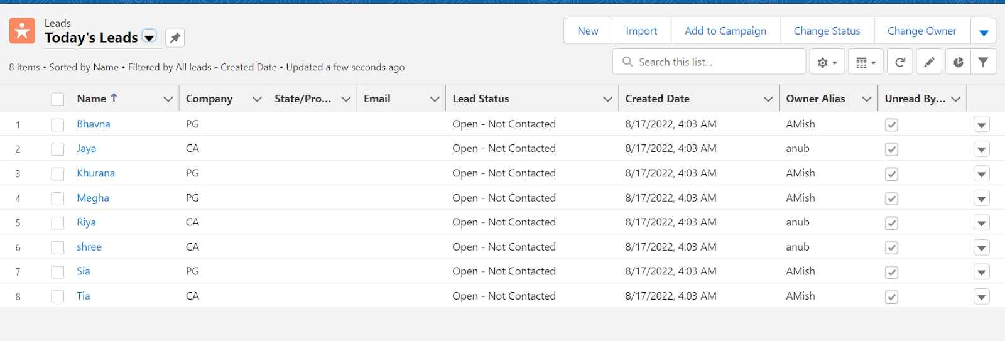Sort by the Company column header
This screenshot has width=1005, height=341.
click(209, 99)
